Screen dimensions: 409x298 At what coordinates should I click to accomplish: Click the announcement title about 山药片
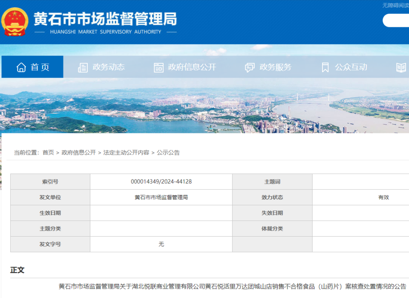coord(233,286)
